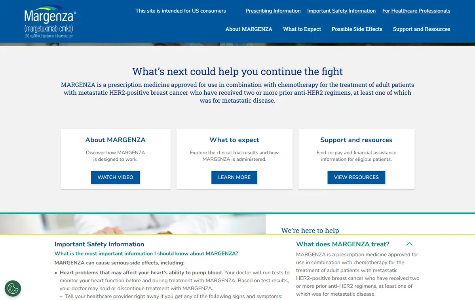Click the 'Heart problems' bullet text

175,280
